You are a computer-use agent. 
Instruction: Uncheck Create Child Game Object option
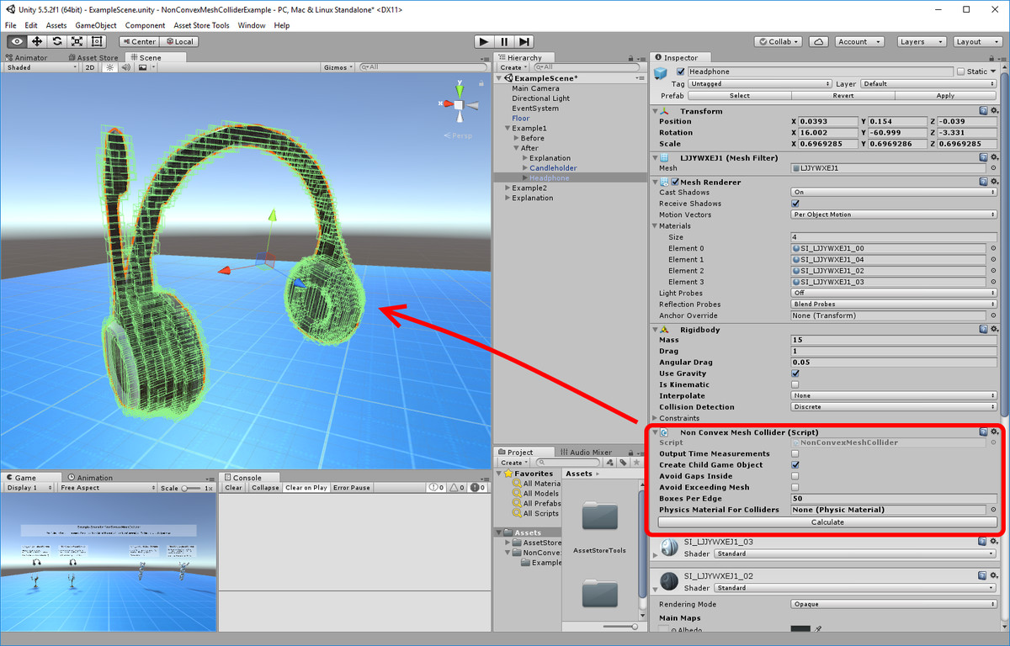(x=794, y=464)
